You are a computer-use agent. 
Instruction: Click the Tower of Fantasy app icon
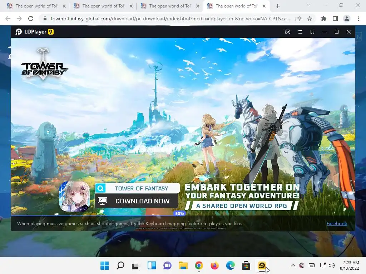pyautogui.click(x=74, y=197)
